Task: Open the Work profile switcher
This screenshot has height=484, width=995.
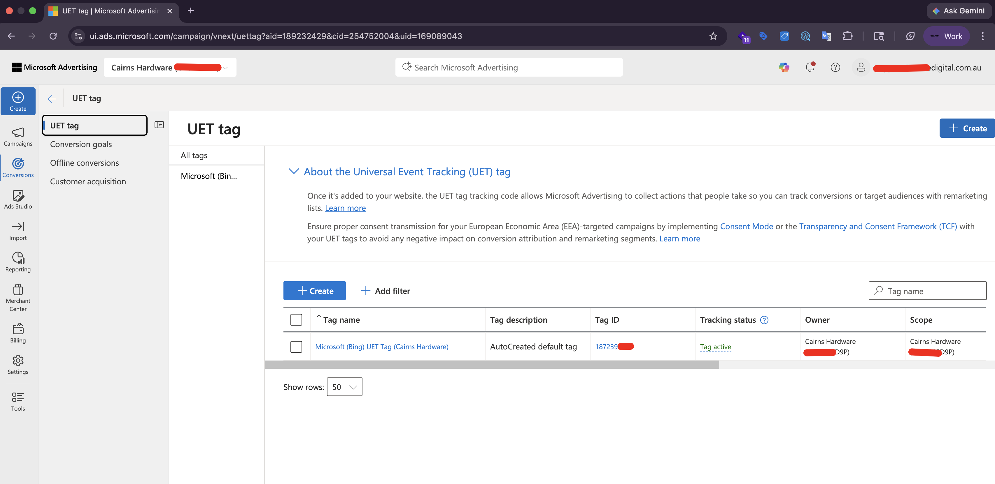Action: tap(946, 36)
